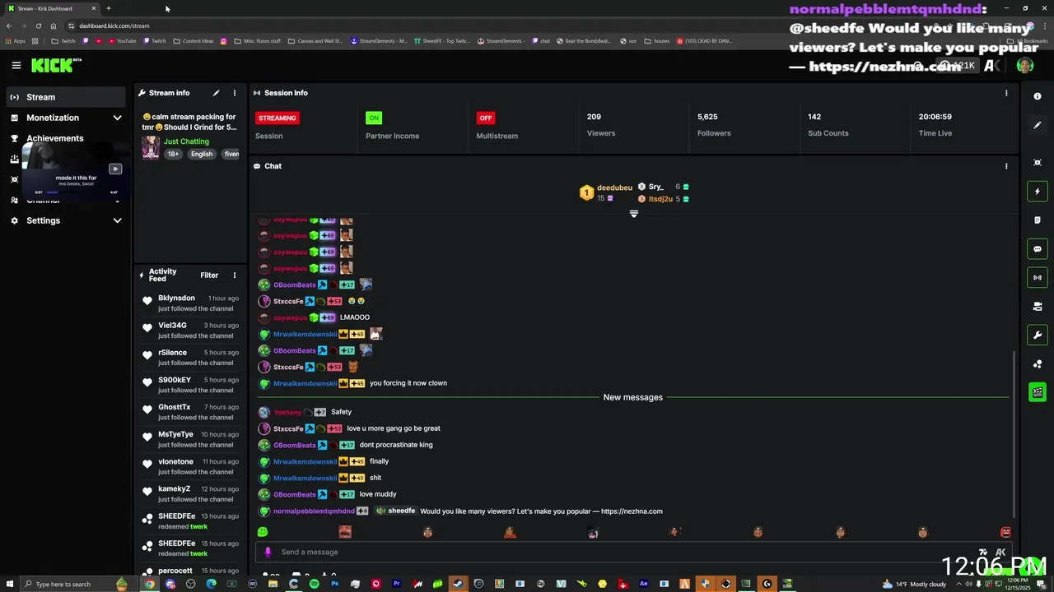Viewport: 1054px width, 592px height.
Task: Click Viel34G follow entry
Action: [189, 330]
